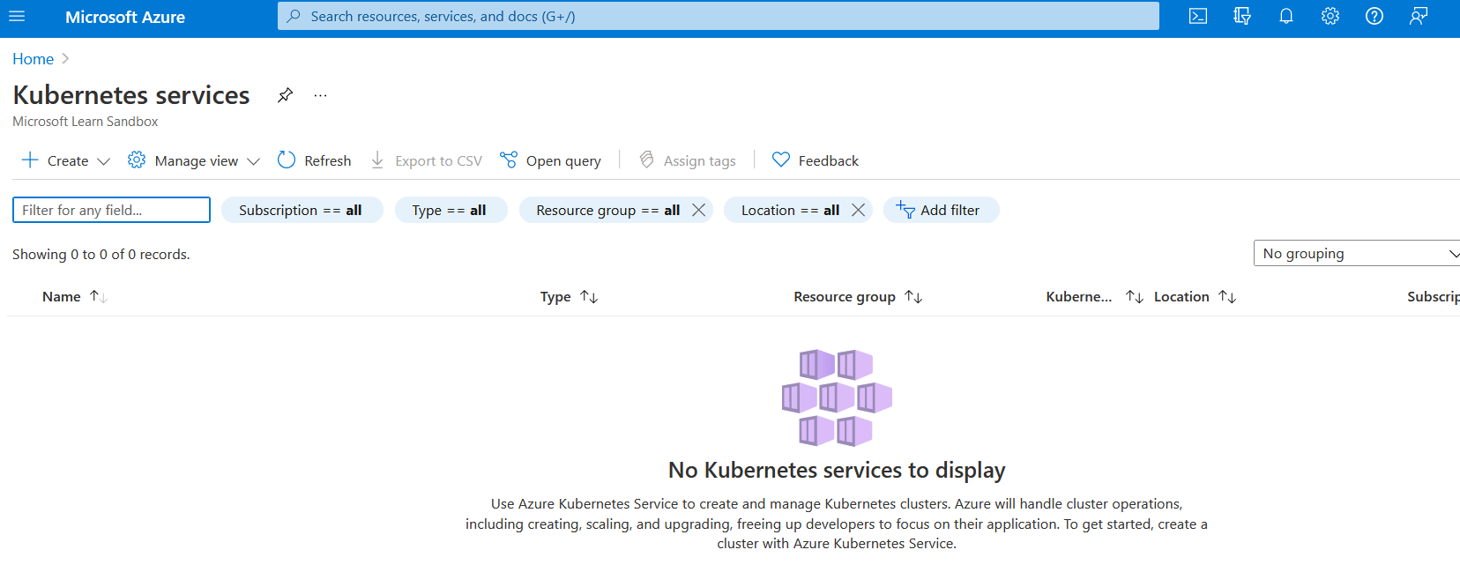Sort by Kubernetes version column arrows
This screenshot has width=1460, height=587.
pos(1135,297)
